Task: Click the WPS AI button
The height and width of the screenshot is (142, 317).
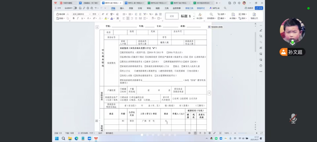Action: point(215,8)
